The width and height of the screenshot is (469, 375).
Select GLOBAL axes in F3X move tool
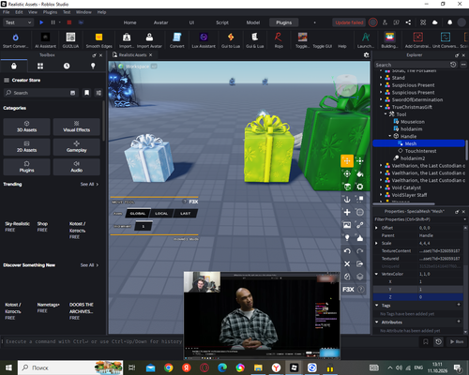tap(138, 214)
